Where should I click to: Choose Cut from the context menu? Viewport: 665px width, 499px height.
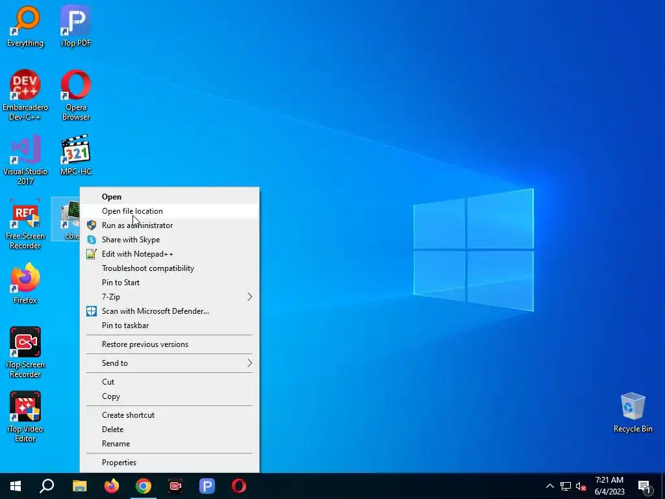click(169, 381)
